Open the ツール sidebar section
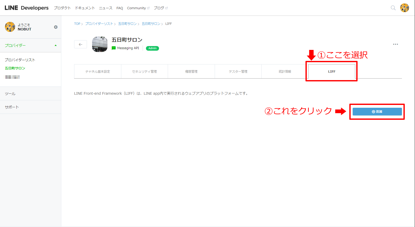The image size is (415, 227). pyautogui.click(x=31, y=94)
